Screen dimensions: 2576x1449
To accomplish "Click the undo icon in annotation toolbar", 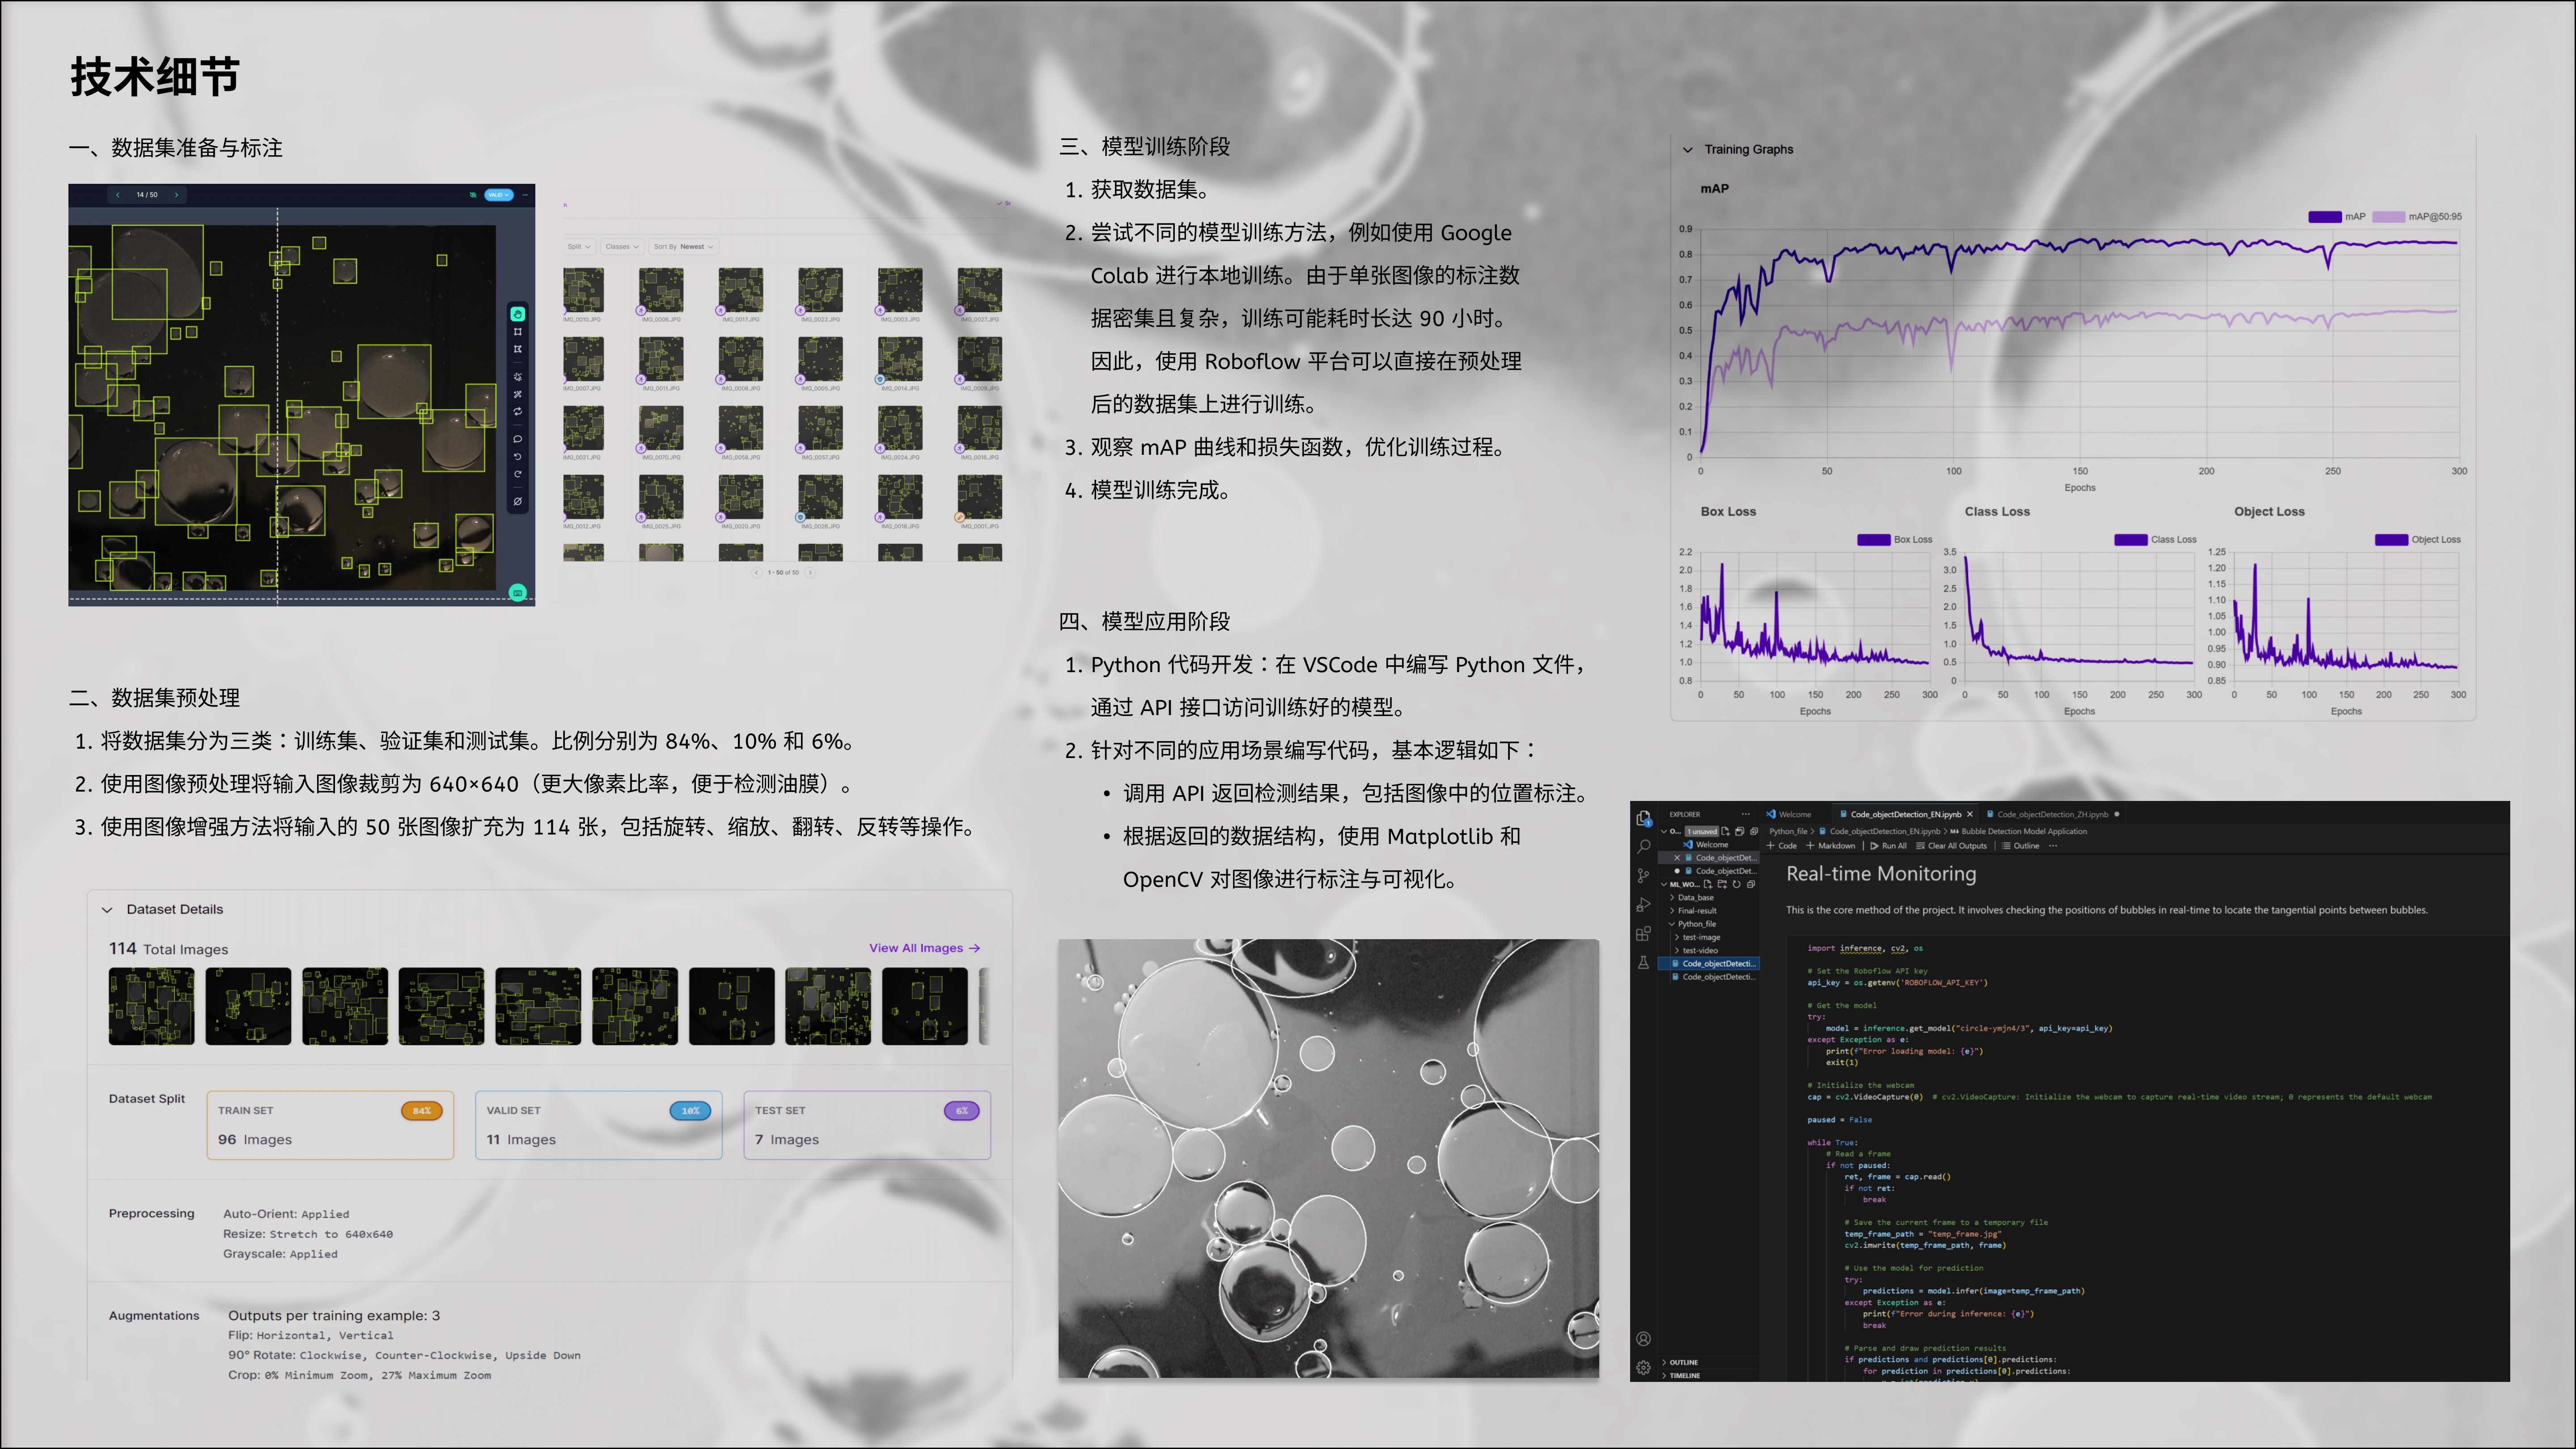I will tap(518, 457).
